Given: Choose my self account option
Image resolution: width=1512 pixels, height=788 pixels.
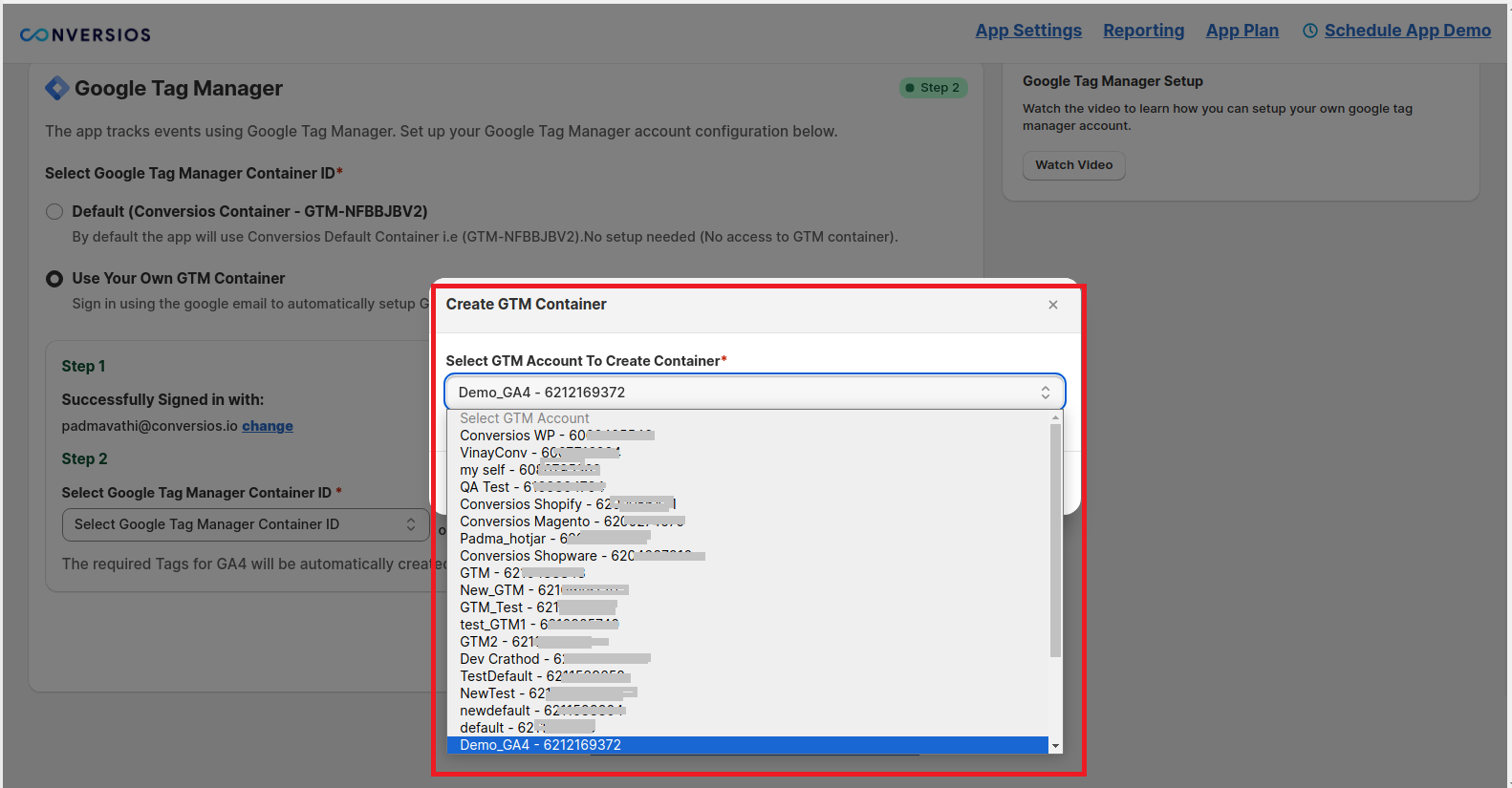Looking at the screenshot, I should pos(748,470).
